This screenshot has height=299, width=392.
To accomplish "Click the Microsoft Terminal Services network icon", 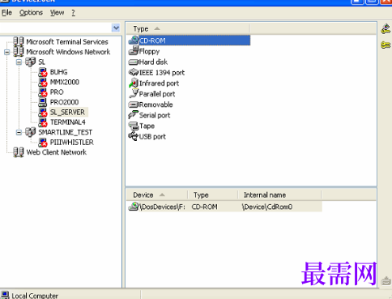I will tap(19, 41).
